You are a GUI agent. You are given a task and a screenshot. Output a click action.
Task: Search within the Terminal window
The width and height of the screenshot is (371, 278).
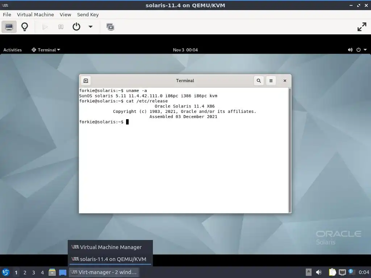click(259, 81)
